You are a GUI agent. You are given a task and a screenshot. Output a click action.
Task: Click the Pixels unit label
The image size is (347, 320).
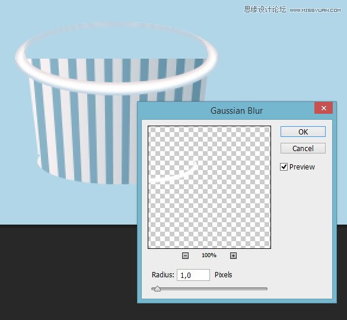(x=223, y=275)
